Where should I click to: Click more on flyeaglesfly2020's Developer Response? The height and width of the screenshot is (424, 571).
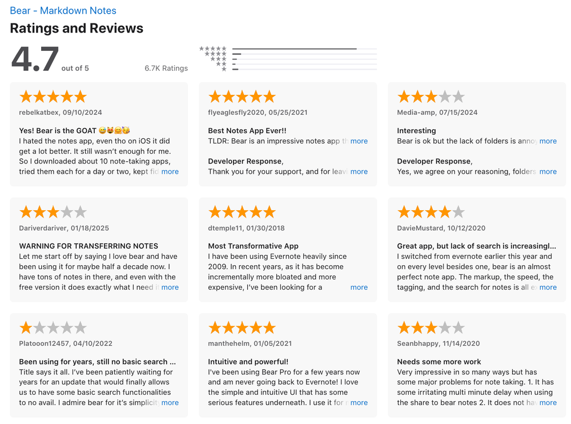point(359,171)
